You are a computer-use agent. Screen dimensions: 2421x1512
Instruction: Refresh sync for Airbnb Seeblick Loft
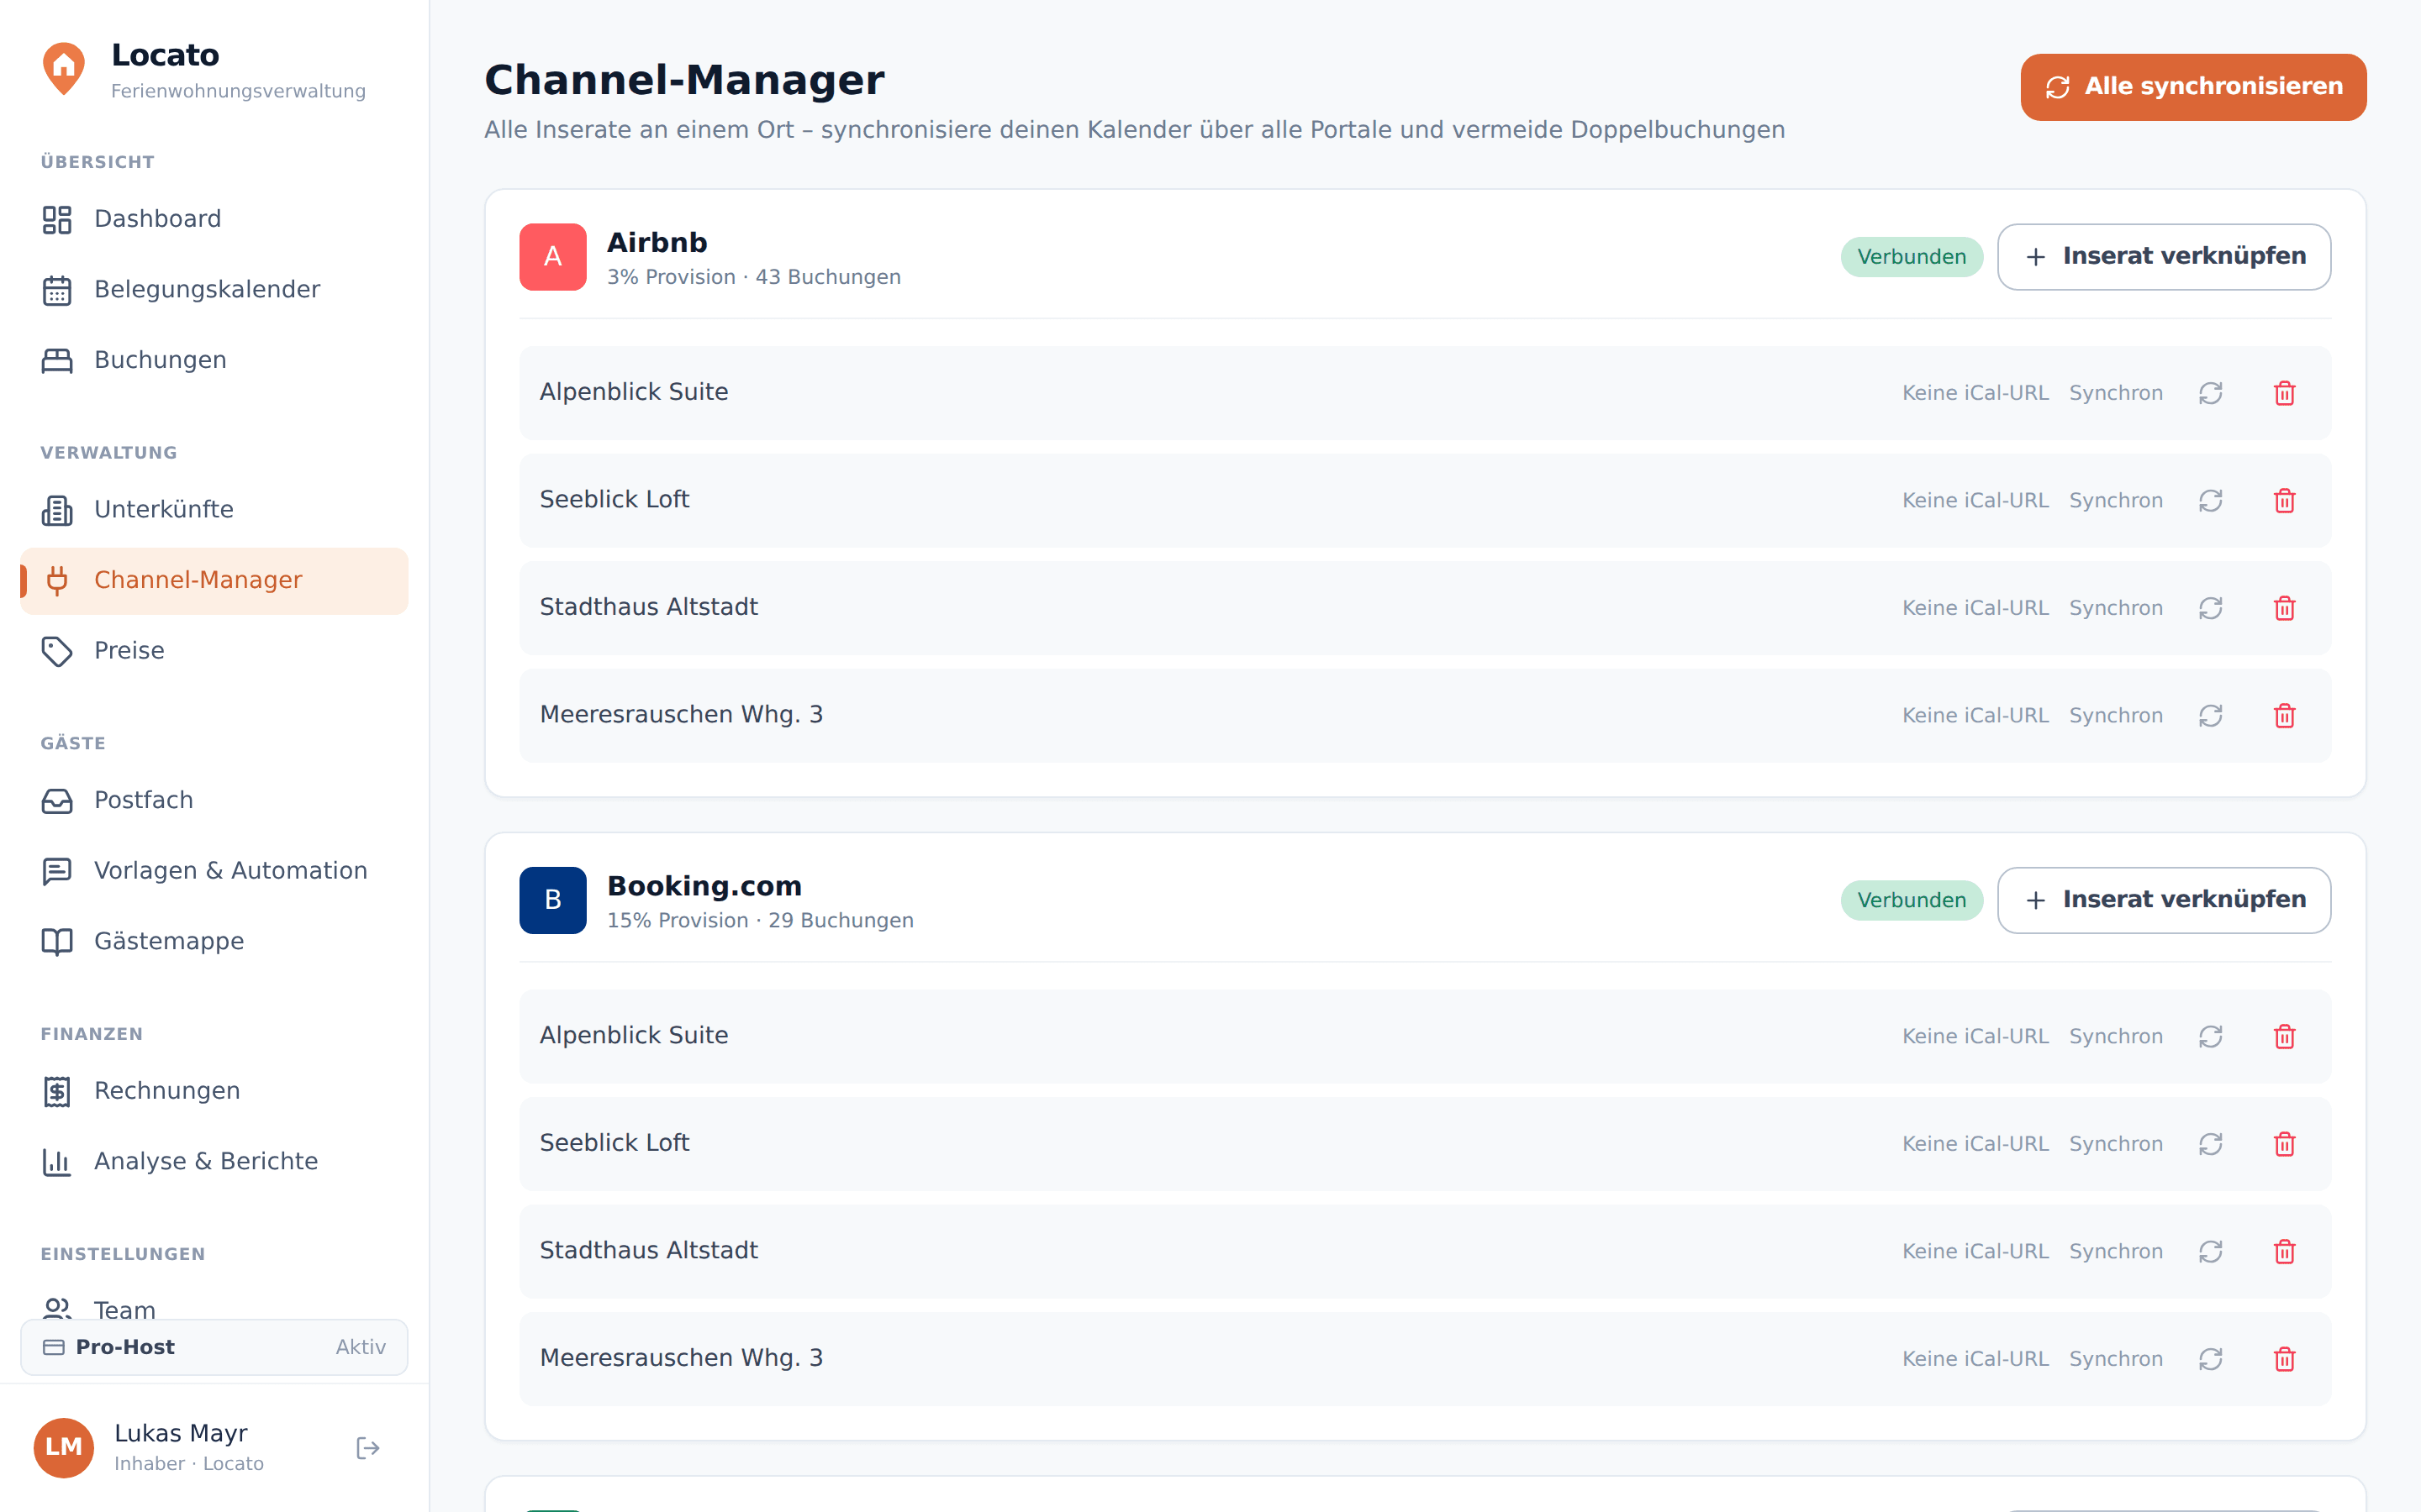(2210, 500)
